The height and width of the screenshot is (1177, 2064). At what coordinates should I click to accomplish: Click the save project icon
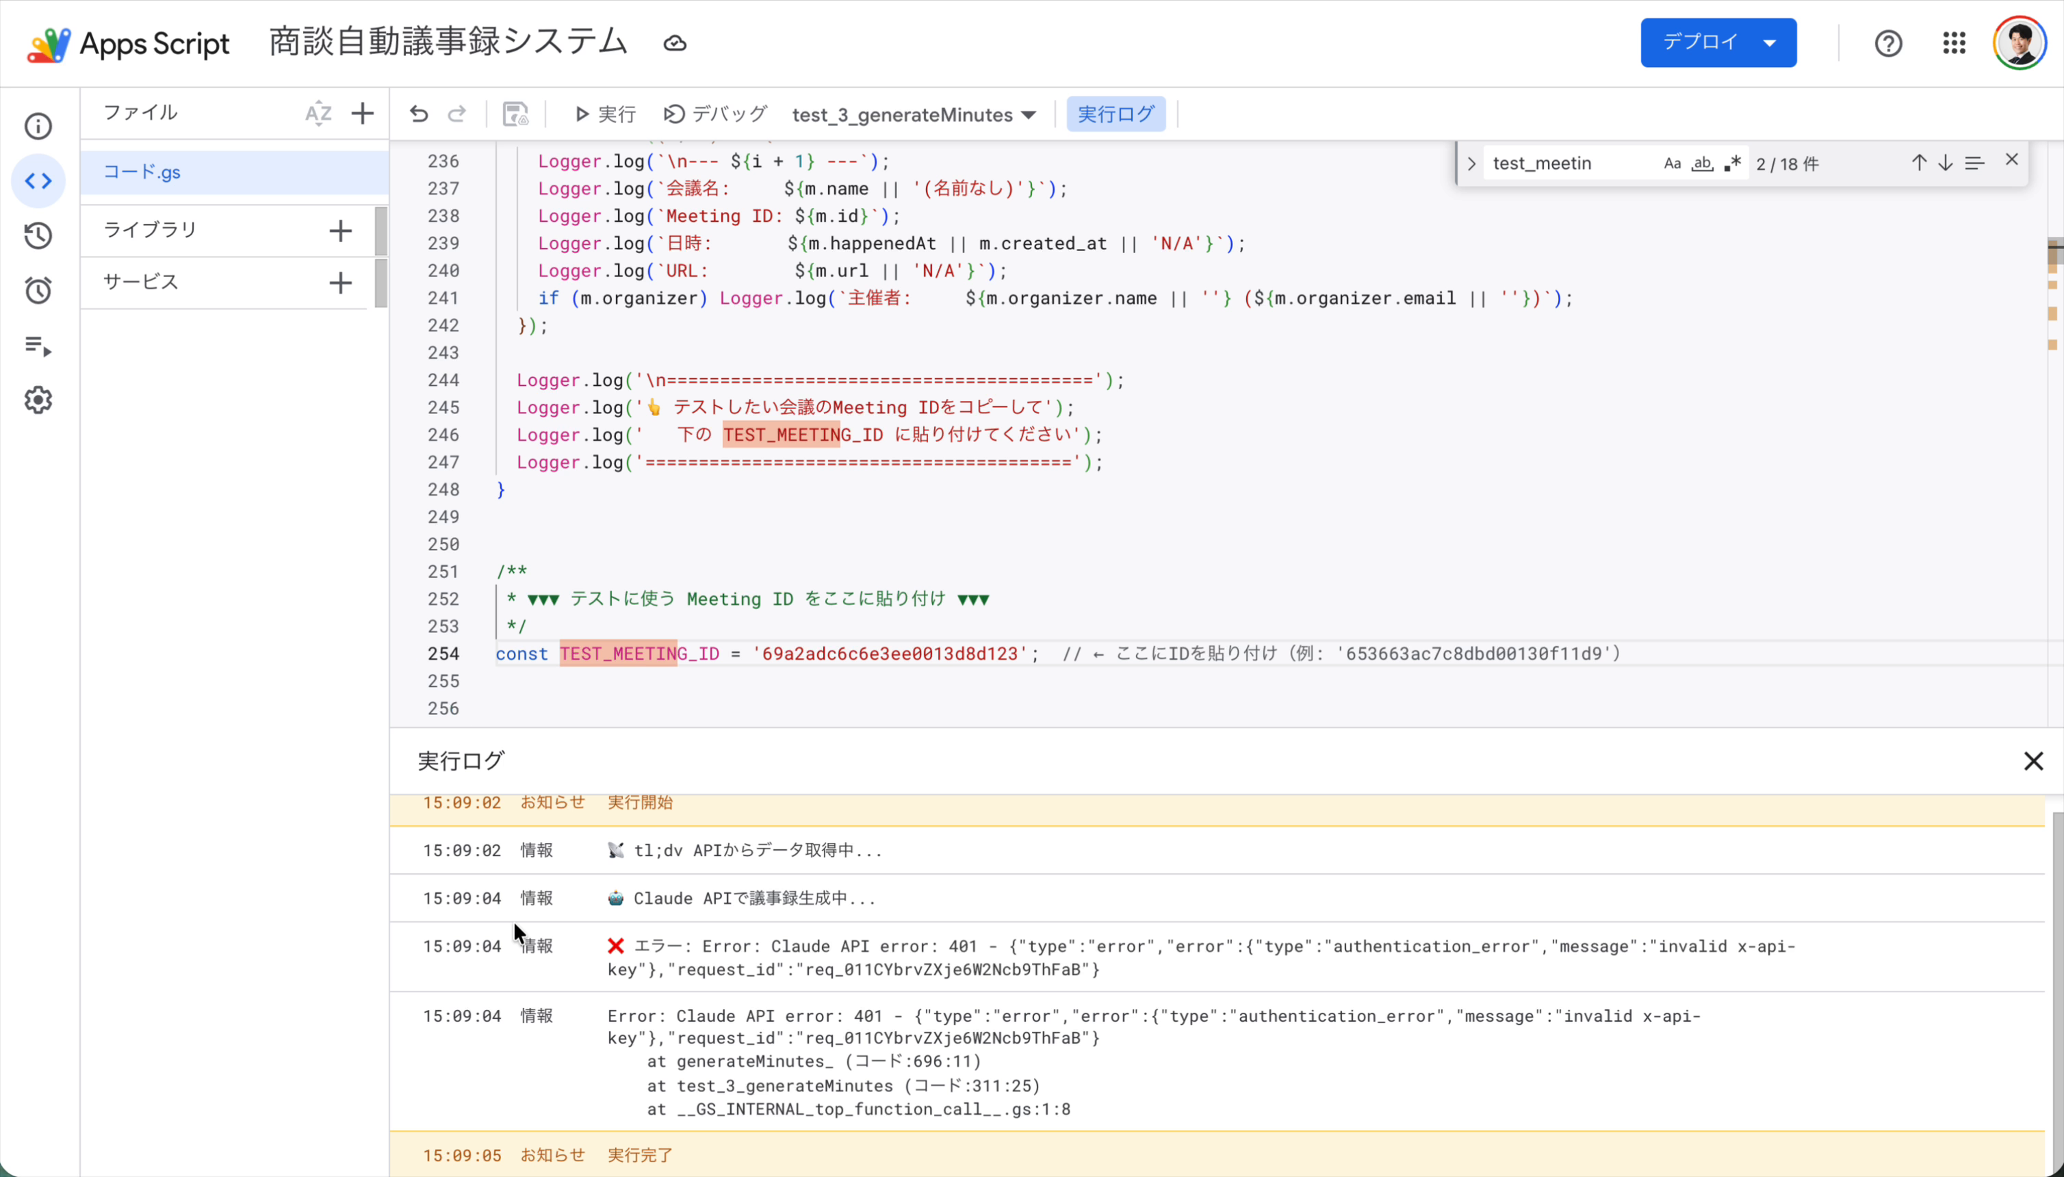click(x=515, y=114)
